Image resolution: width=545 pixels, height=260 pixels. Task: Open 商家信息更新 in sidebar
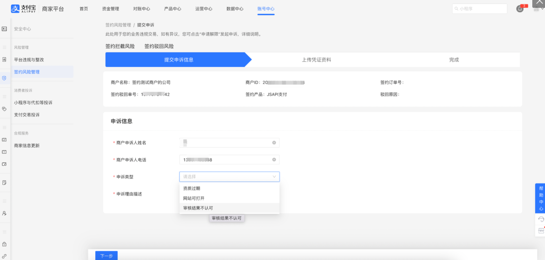[27, 146]
